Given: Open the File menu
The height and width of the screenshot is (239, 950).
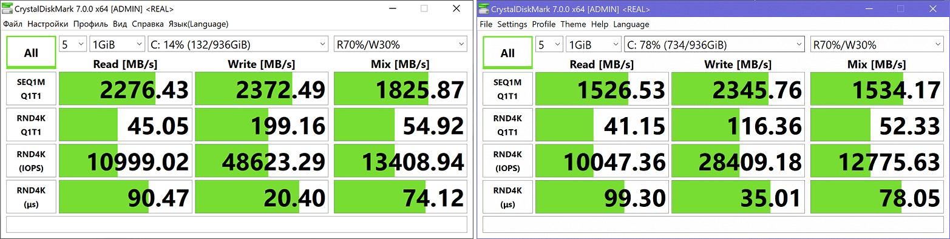Looking at the screenshot, I should [x=486, y=24].
